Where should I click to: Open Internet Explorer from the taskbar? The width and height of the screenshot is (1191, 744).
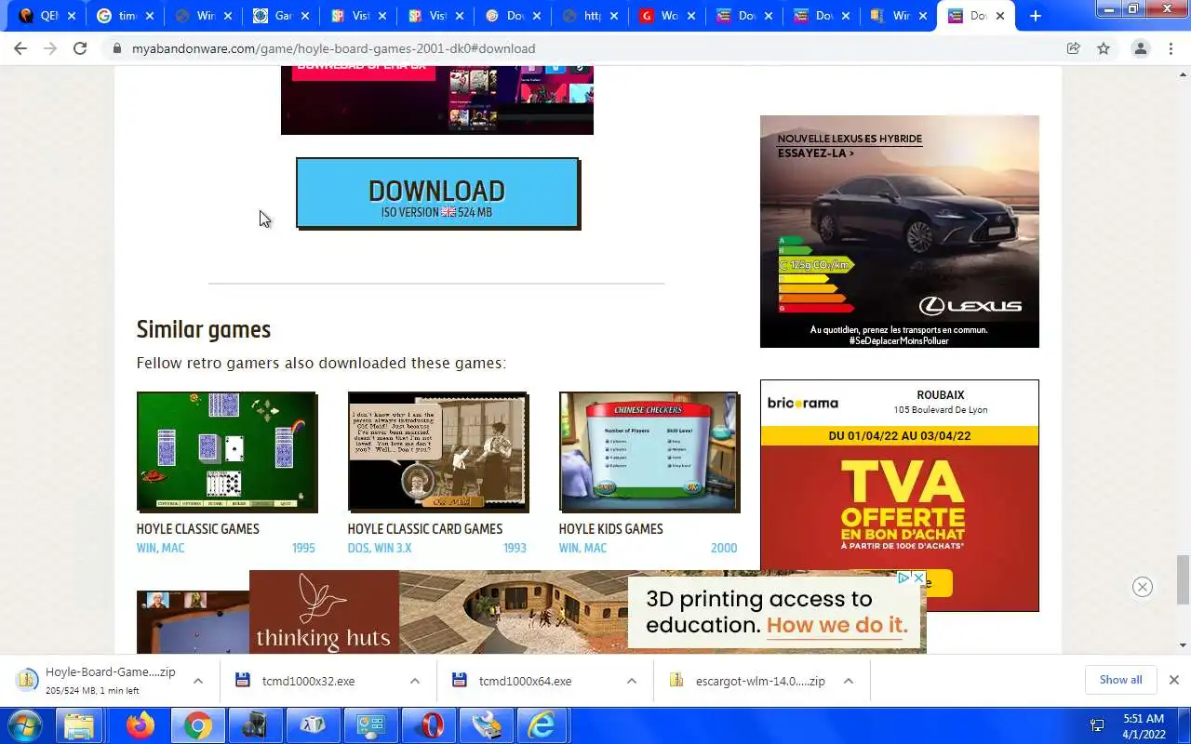tap(542, 725)
